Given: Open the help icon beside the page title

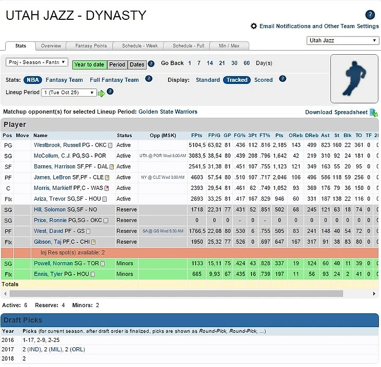Looking at the screenshot, I should pos(370,15).
